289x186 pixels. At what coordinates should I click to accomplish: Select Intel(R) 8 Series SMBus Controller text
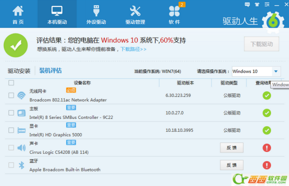click(x=71, y=117)
